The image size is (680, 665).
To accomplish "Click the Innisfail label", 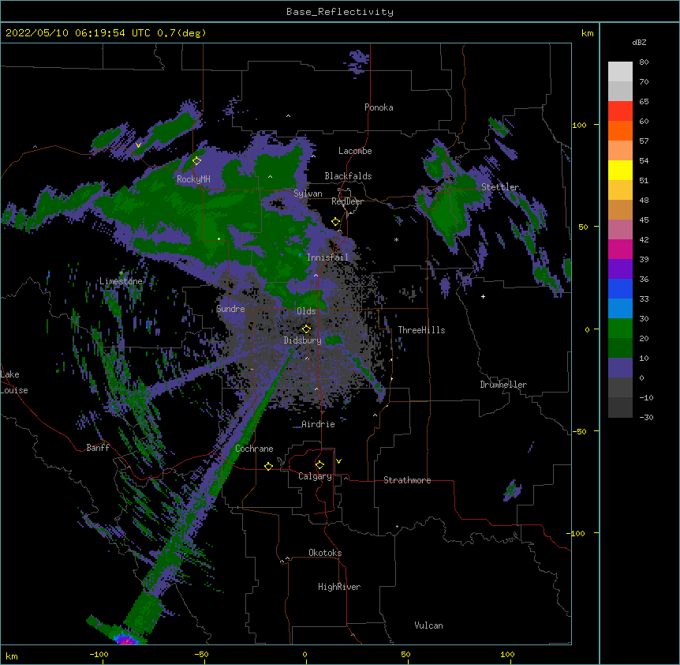I will [x=327, y=257].
